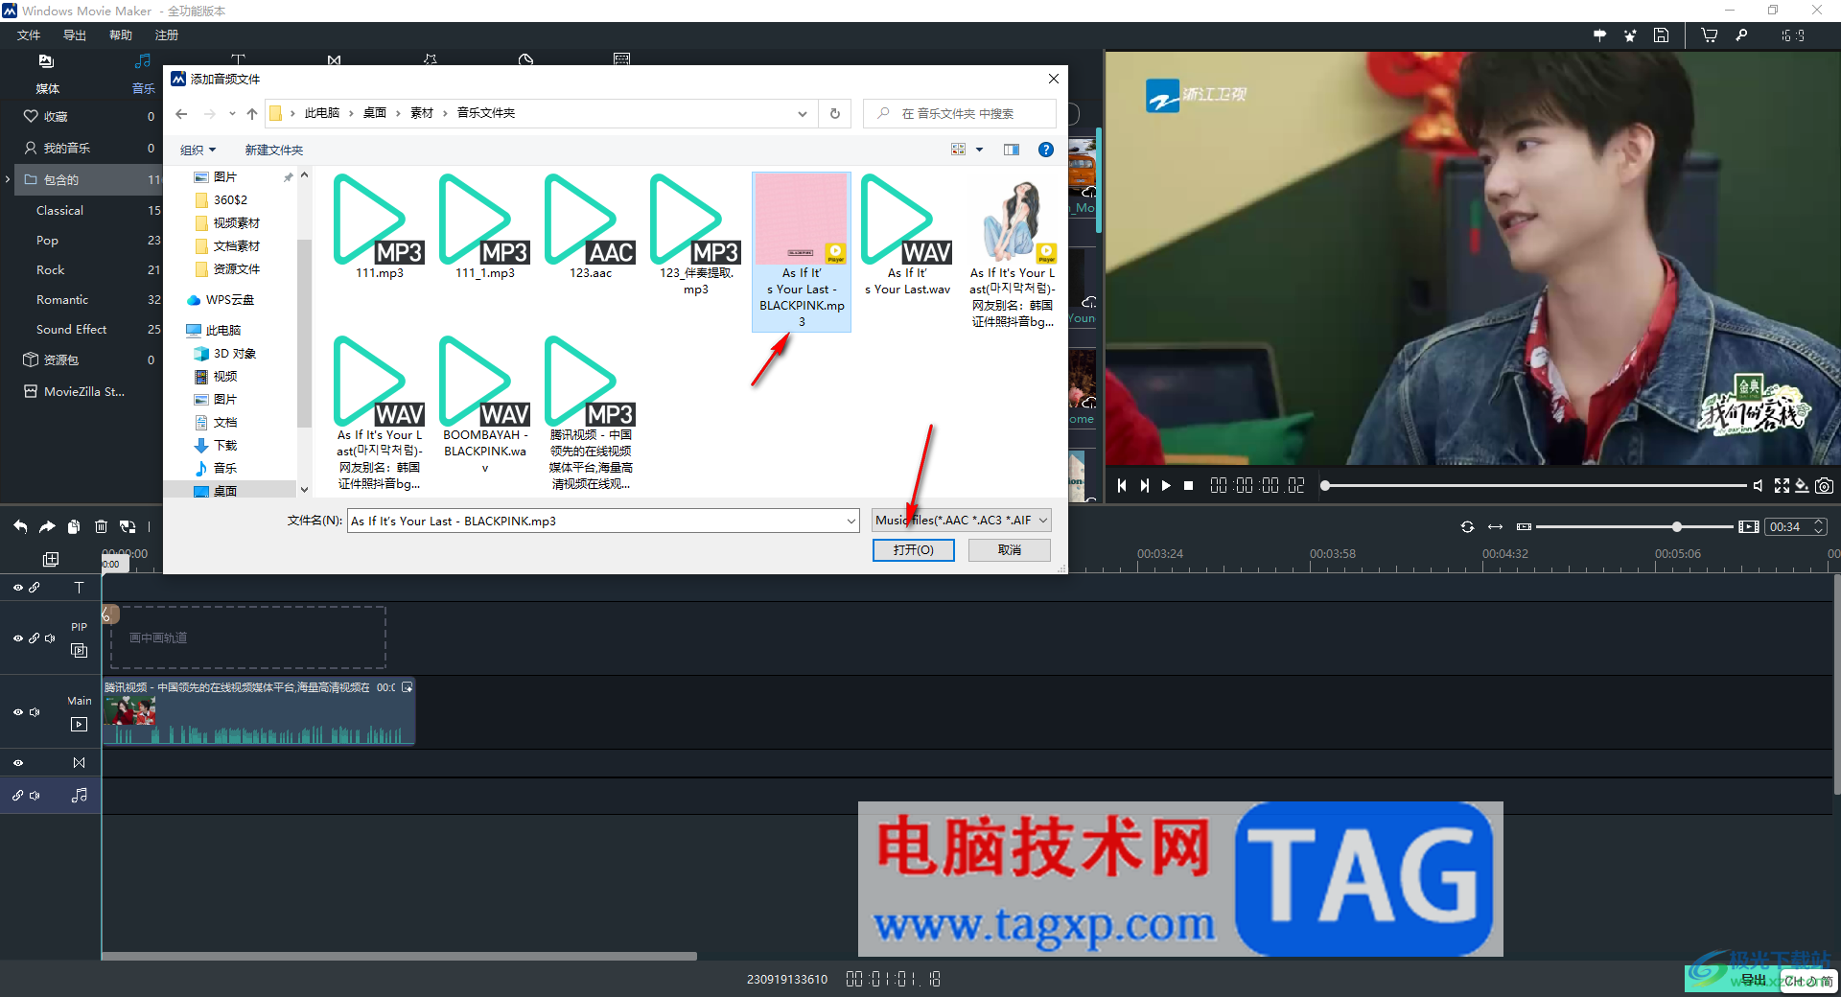Refresh the folder in file dialog
This screenshot has width=1841, height=997.
point(835,113)
